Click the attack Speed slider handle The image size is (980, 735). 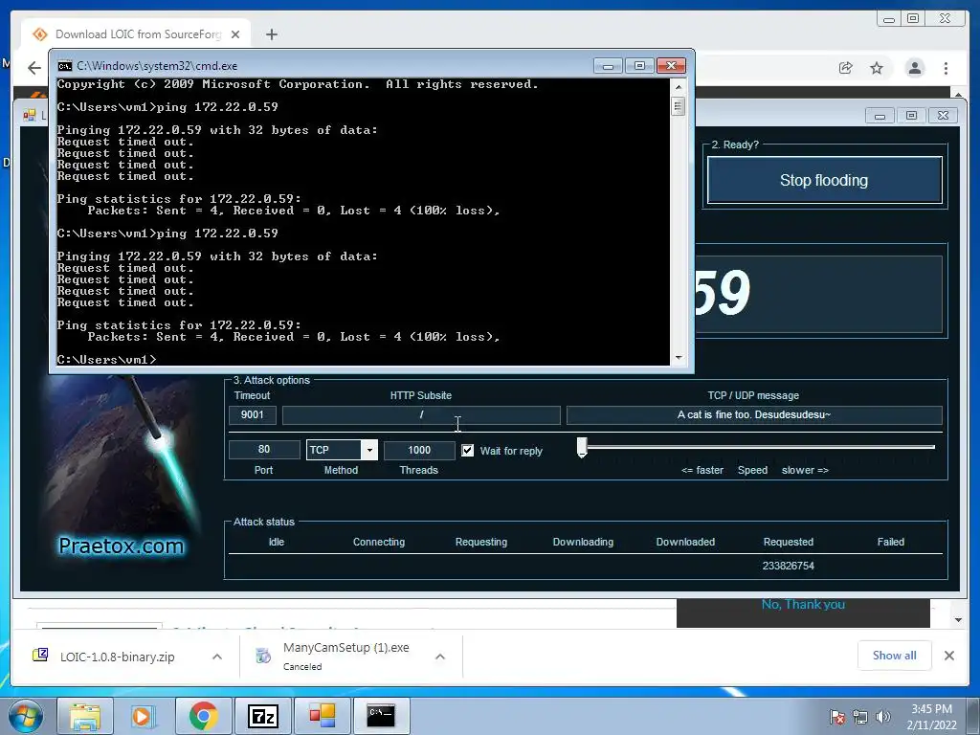point(582,448)
